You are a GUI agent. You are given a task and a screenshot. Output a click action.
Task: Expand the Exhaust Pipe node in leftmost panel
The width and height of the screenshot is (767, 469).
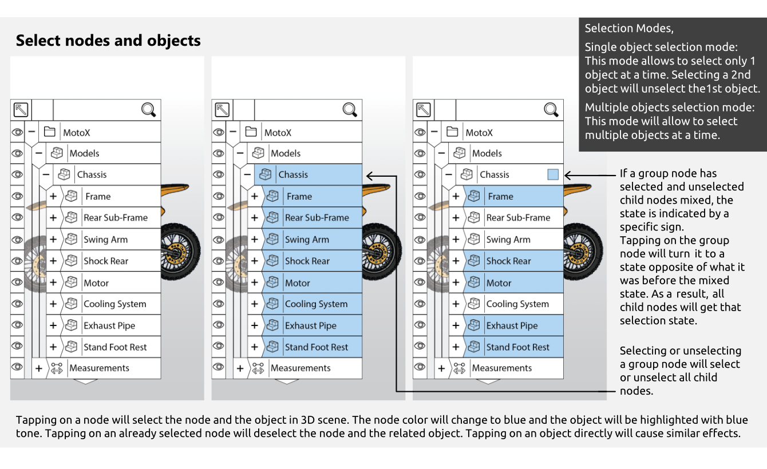click(53, 325)
